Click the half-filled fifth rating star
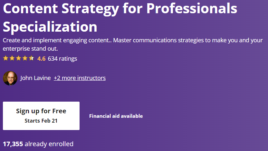 pyautogui.click(x=31, y=58)
